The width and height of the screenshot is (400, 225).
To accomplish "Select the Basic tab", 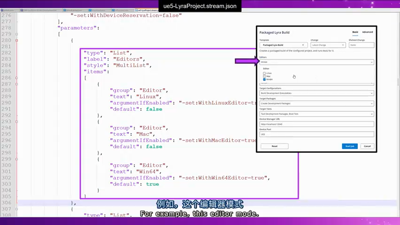I will pyautogui.click(x=355, y=32).
